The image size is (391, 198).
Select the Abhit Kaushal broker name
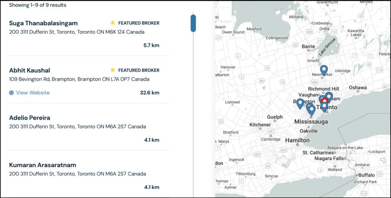click(29, 71)
